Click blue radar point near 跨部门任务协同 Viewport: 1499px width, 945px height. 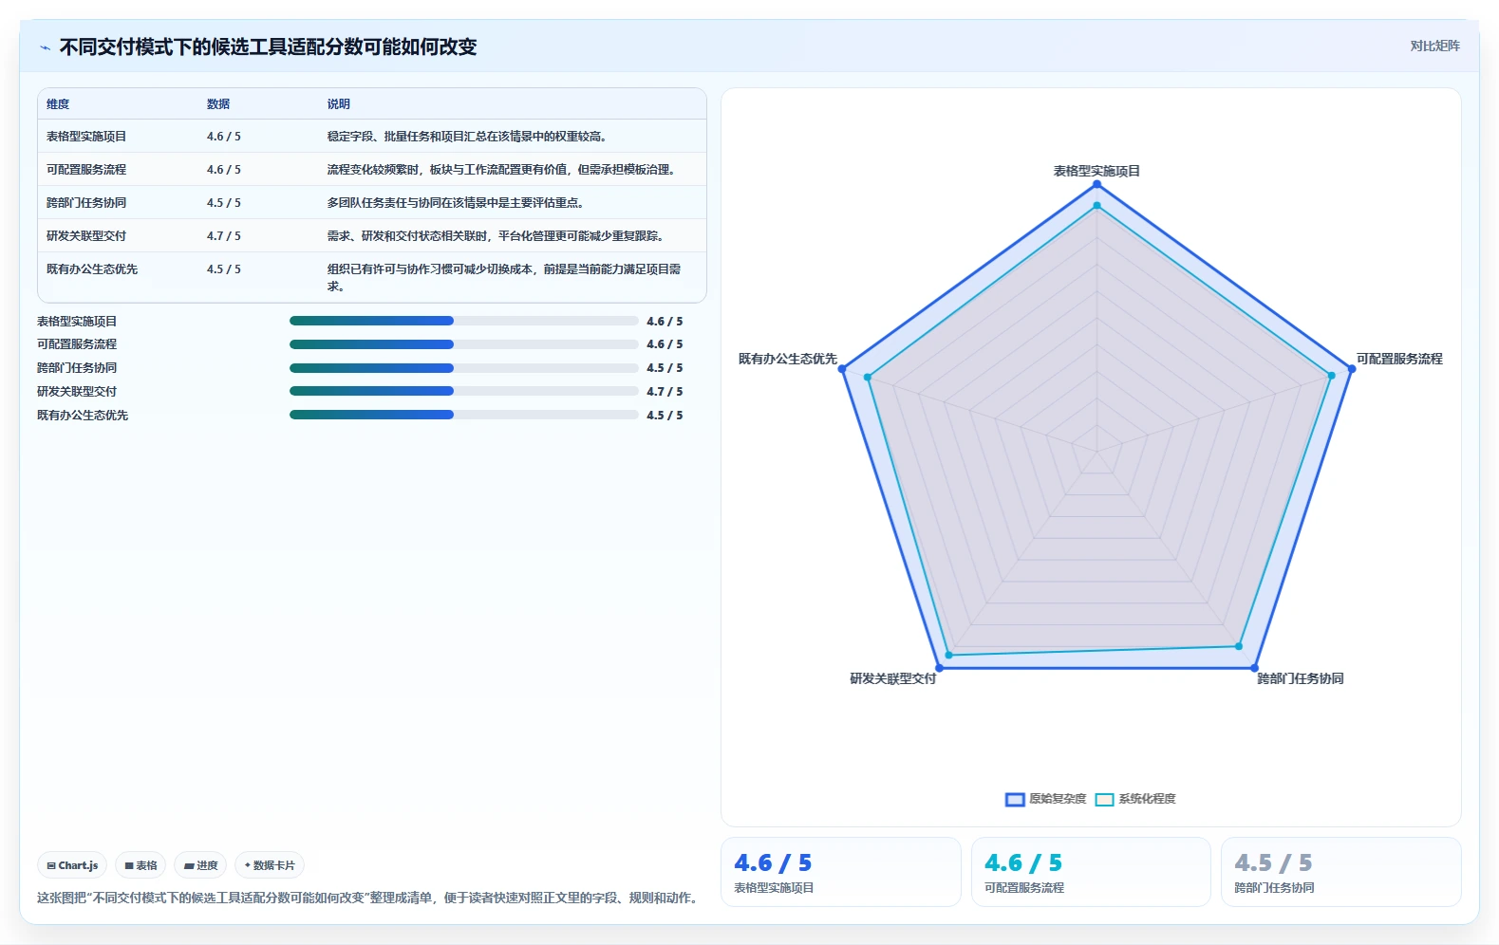[x=1254, y=668]
